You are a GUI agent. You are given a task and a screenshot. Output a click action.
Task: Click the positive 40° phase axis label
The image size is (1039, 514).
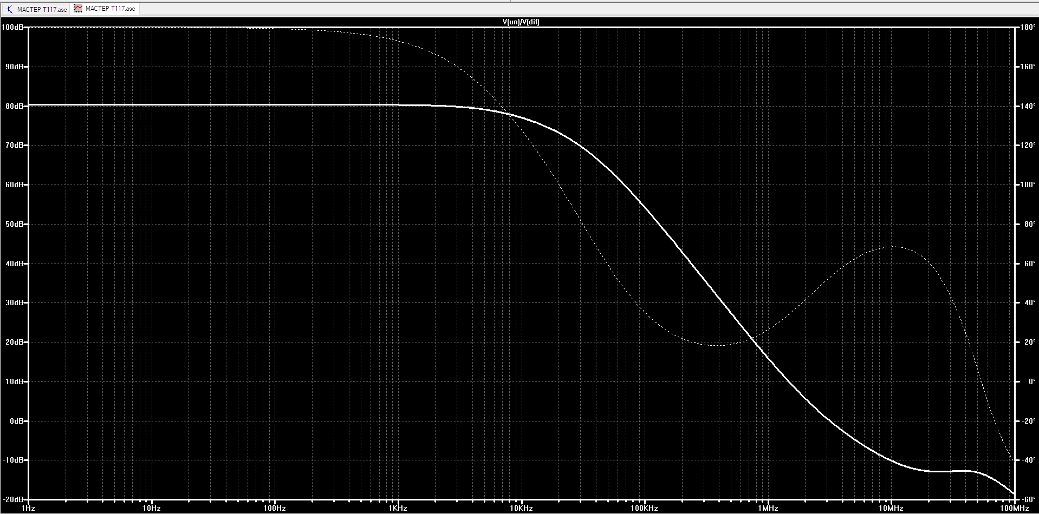[1030, 302]
